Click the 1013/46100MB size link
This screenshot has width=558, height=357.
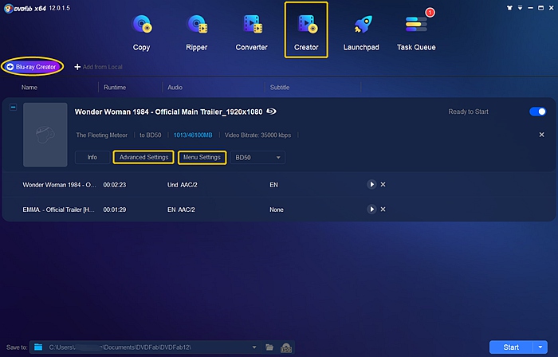pos(193,135)
